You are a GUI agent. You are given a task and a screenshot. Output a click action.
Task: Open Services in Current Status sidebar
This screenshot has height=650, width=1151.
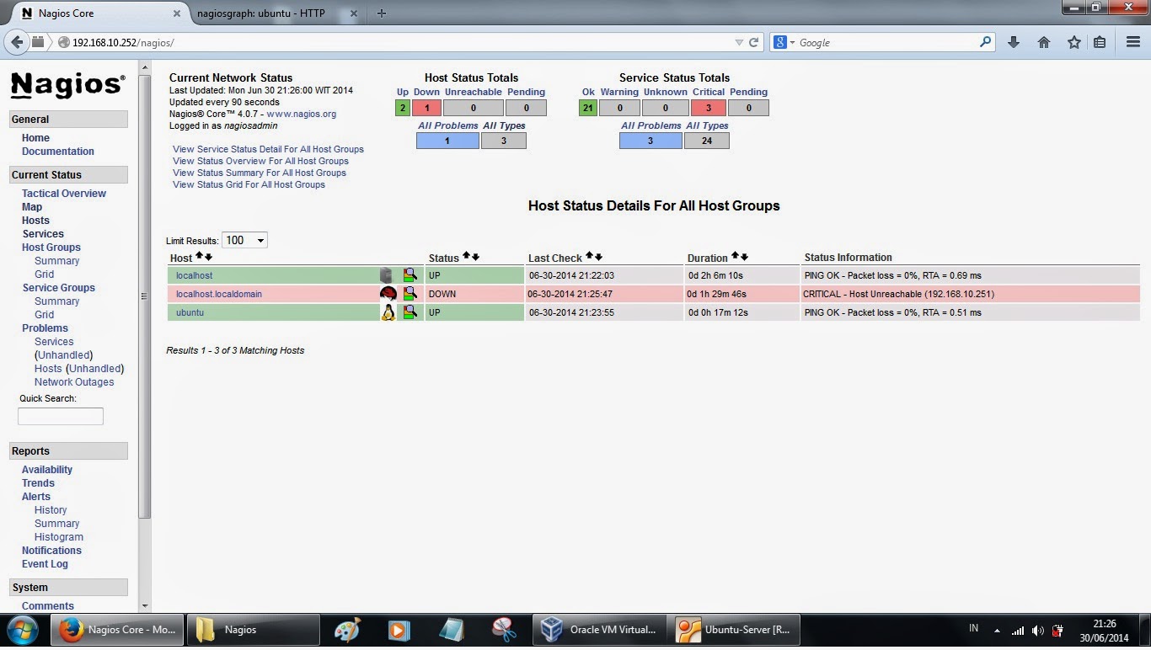click(x=43, y=234)
